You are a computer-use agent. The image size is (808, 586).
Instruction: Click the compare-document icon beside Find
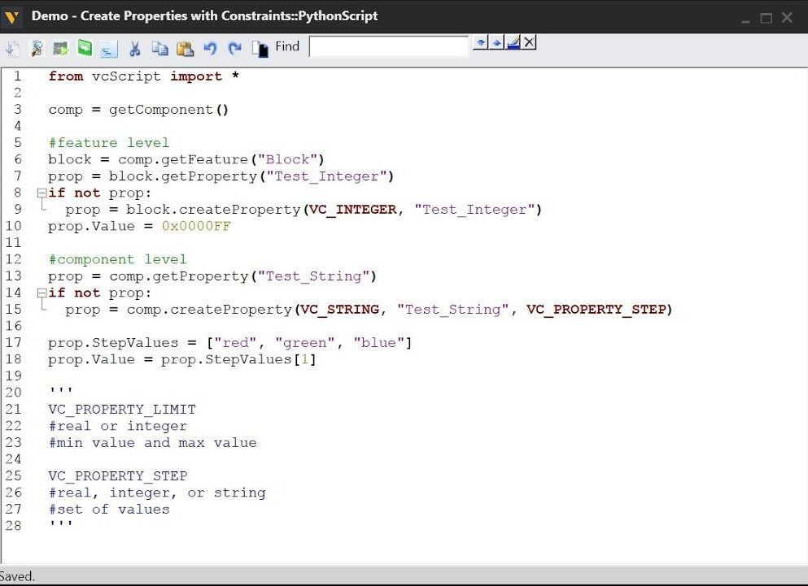point(259,47)
